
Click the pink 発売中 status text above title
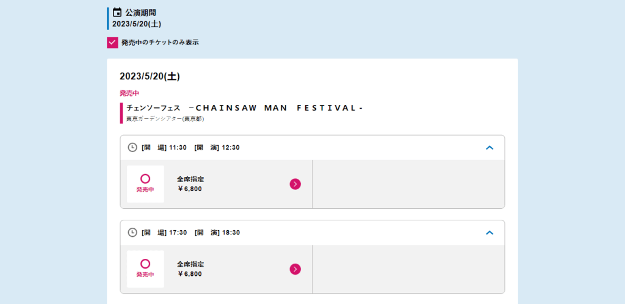pyautogui.click(x=129, y=93)
